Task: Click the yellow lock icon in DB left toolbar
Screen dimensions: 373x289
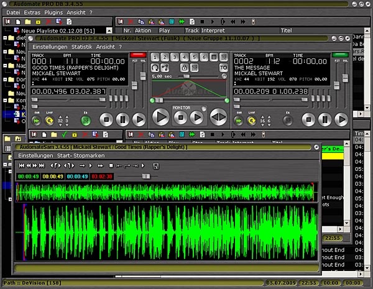Action: (x=38, y=22)
